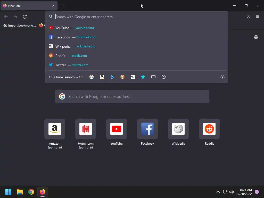Open volume control in system tray
This screenshot has width=264, height=198.
232,192
